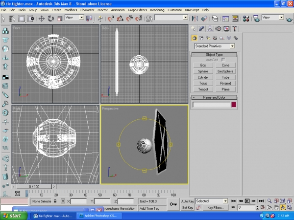The image size is (294, 220).
Task: Play the animation
Action: click(x=247, y=201)
